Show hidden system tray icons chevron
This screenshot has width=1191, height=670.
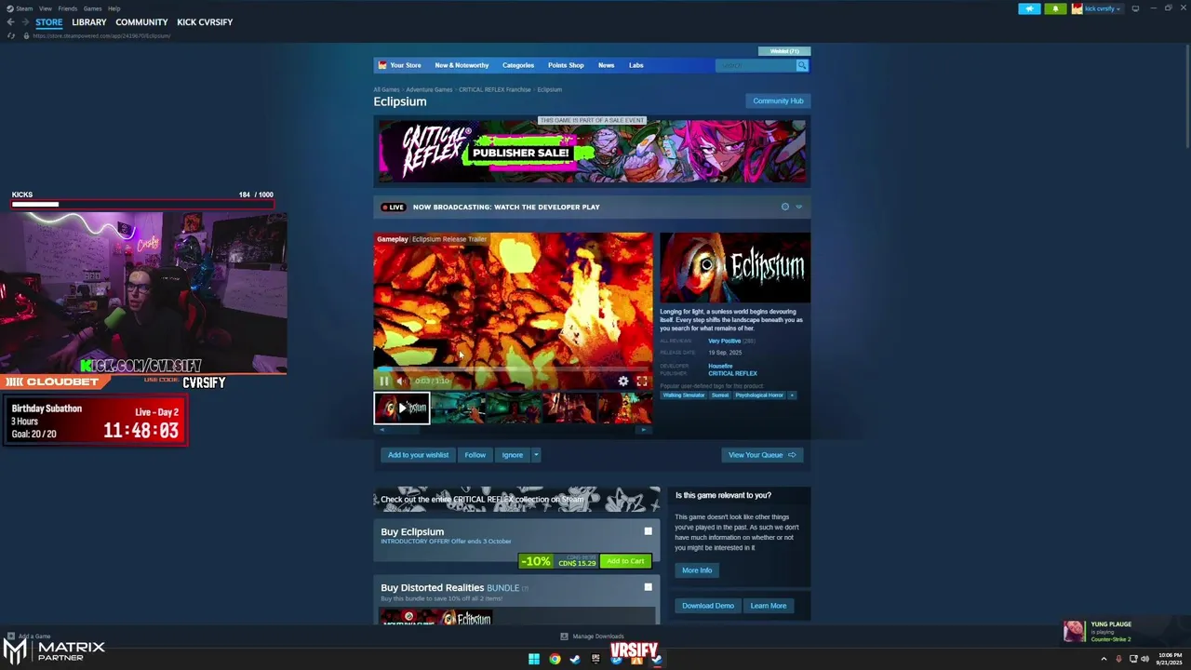[1104, 659]
